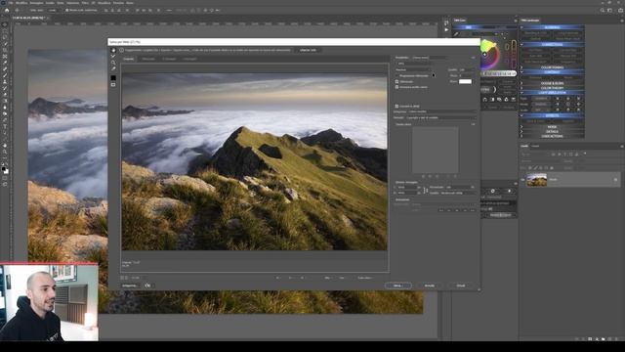This screenshot has width=625, height=352.
Task: Select the Hand tool in Photoshop's left toolbar
Action: 5,146
